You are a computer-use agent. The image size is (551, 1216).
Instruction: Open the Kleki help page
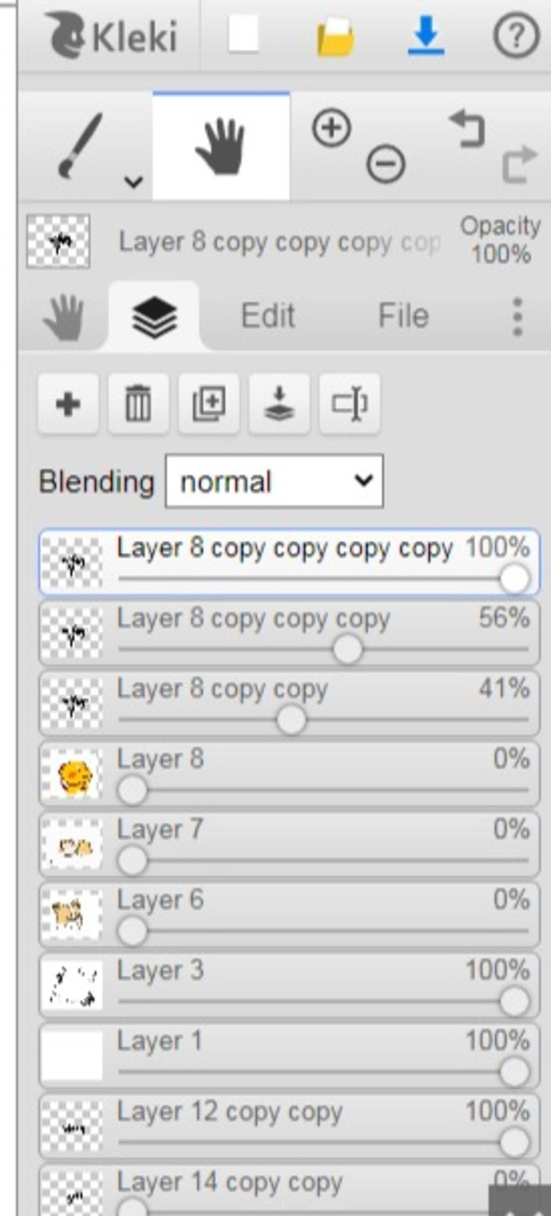pos(516,36)
